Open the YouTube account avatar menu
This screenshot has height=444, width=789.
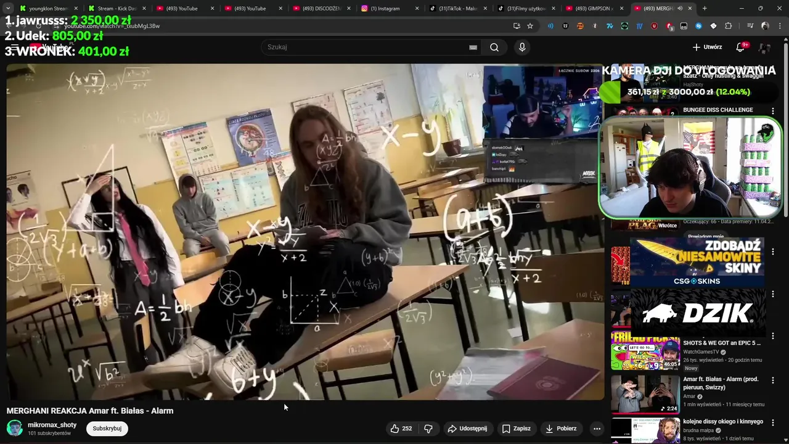click(764, 47)
